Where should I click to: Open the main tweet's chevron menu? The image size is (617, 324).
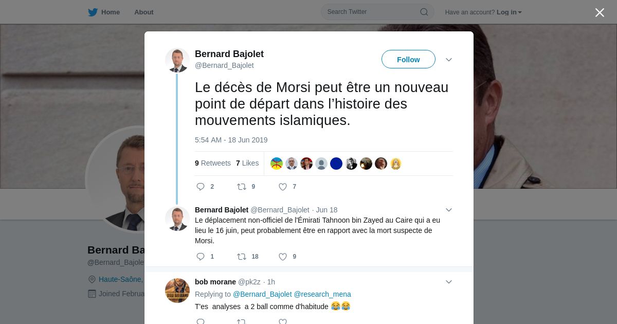click(x=449, y=60)
